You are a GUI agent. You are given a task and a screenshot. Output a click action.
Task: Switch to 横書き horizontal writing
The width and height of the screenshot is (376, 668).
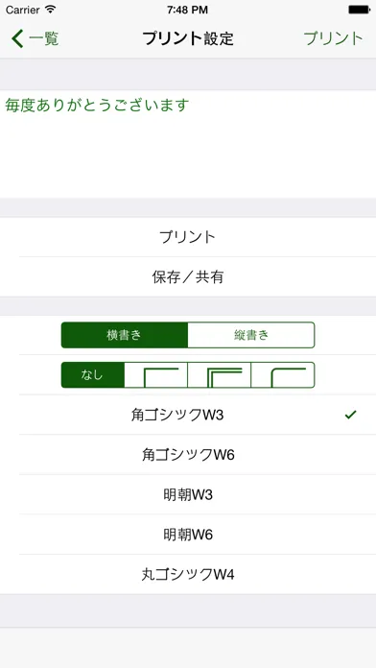pos(125,335)
